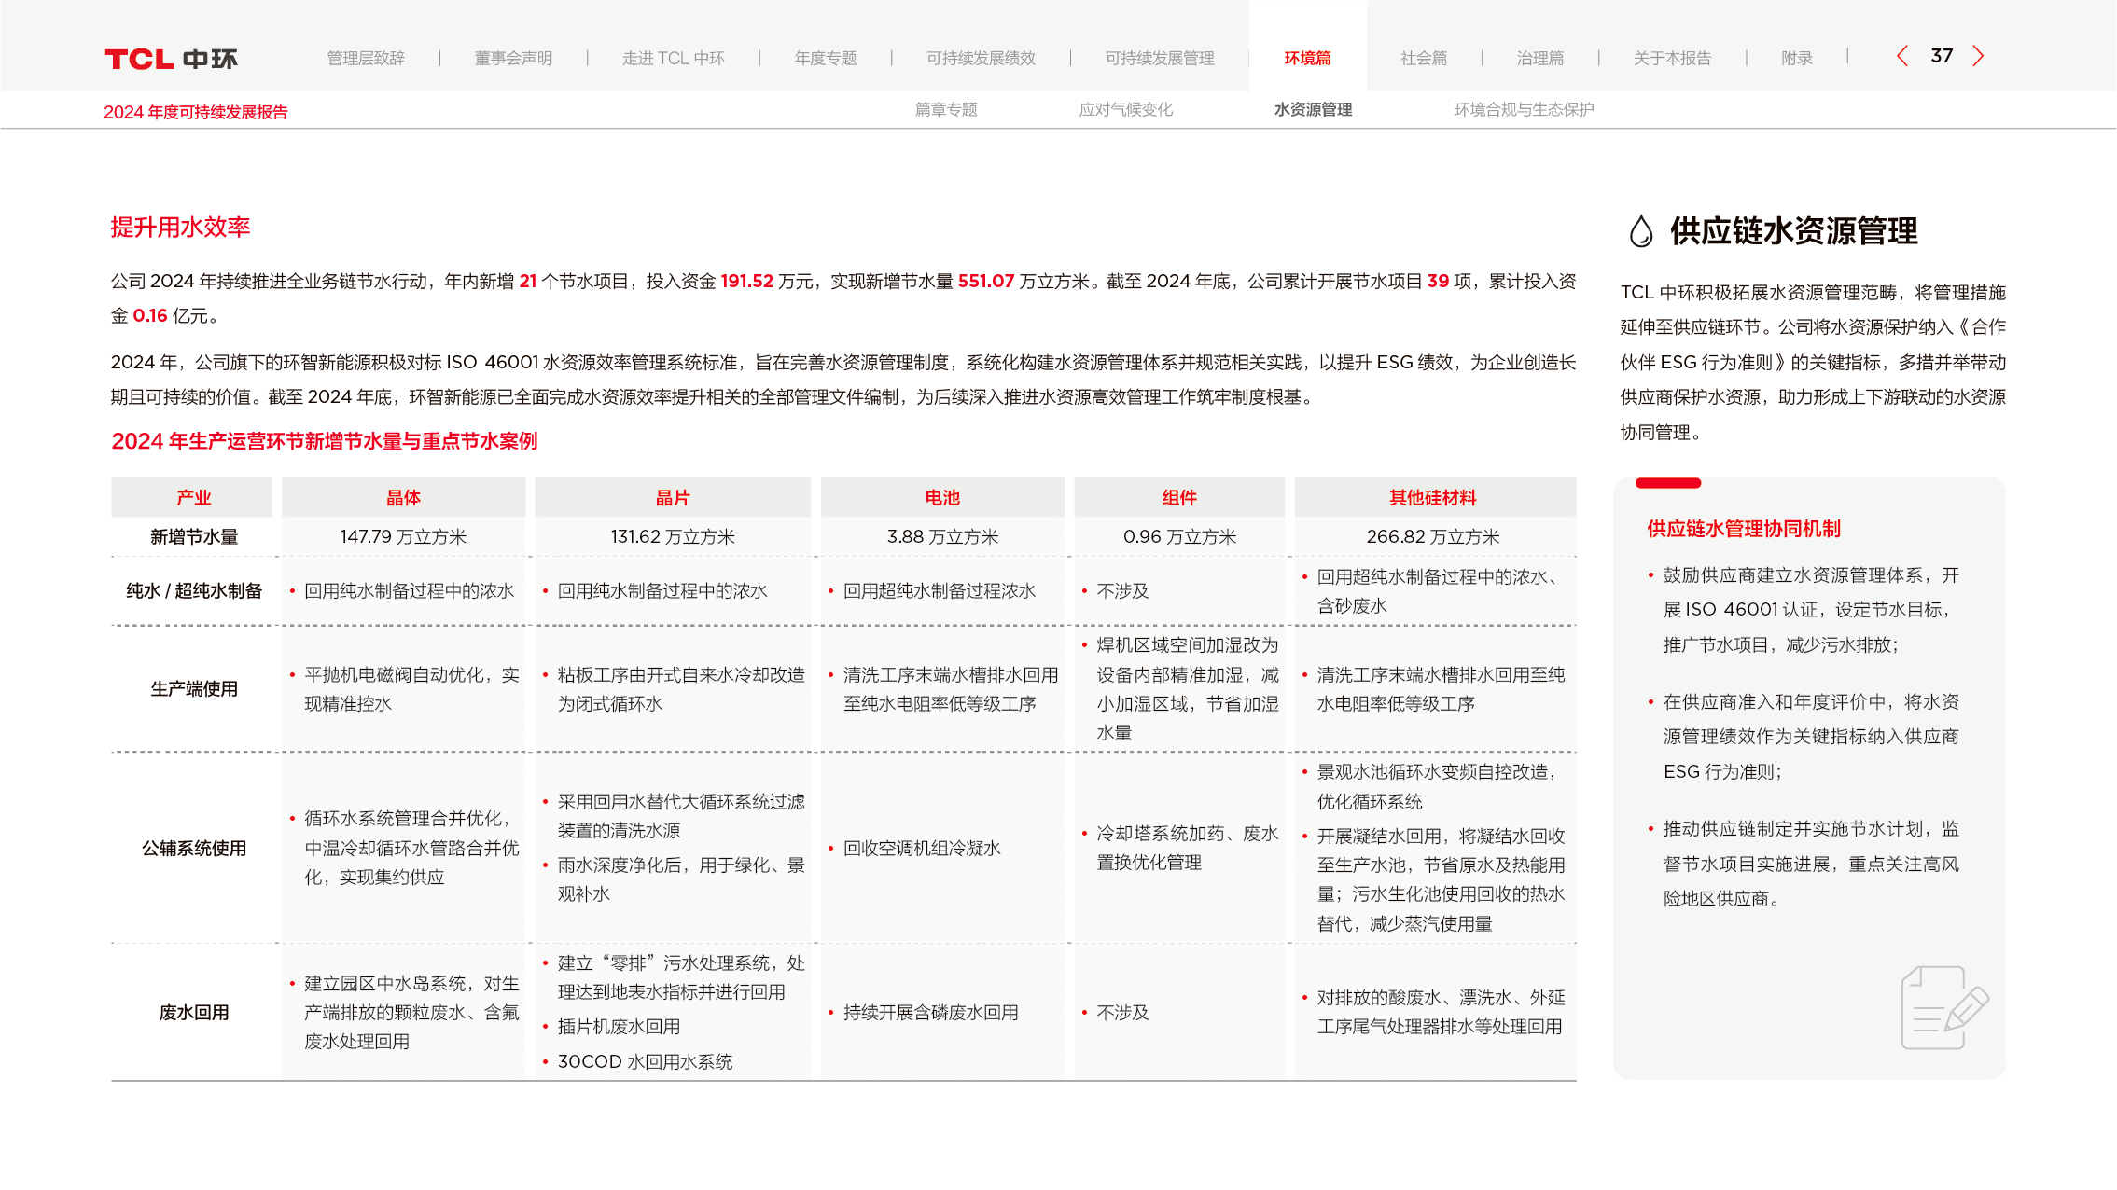Jump to 环境合规与生态保护 subsection

pos(1524,109)
